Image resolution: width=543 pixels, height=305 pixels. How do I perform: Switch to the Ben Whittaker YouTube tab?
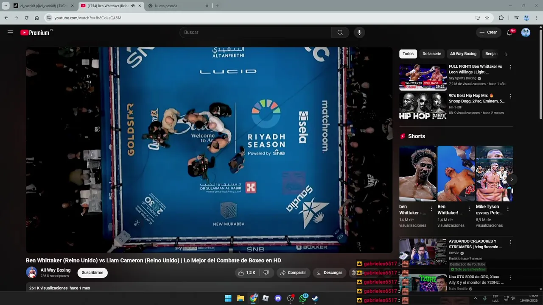pos(110,6)
